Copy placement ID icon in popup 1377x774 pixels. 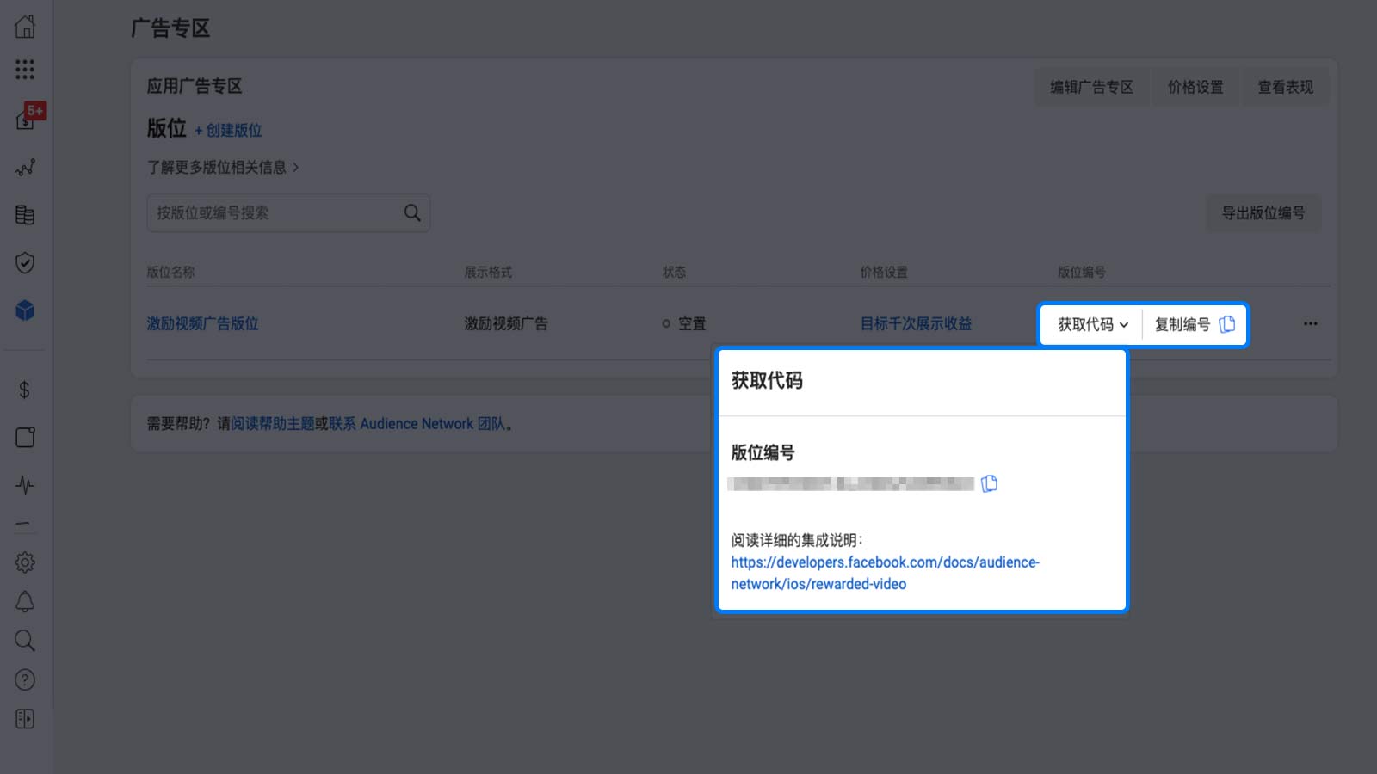tap(990, 483)
